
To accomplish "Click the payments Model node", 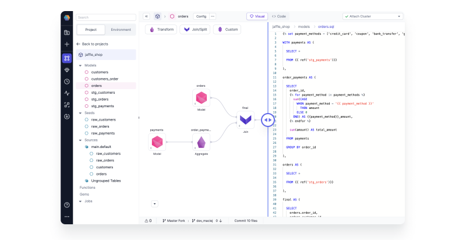I will [x=157, y=142].
